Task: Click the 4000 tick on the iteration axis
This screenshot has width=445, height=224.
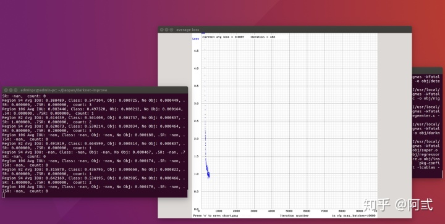Action: pos(271,211)
